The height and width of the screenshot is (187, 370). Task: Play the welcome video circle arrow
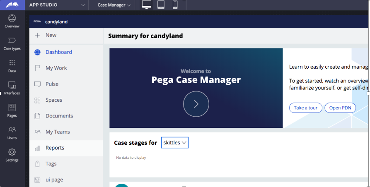(x=196, y=104)
